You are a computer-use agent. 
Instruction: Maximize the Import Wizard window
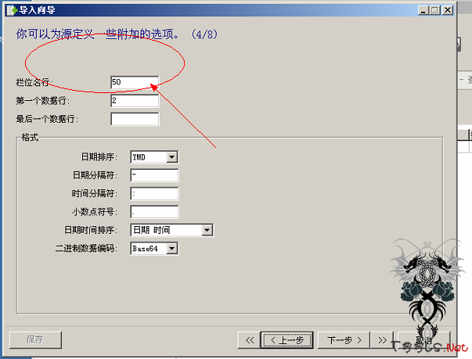pos(434,10)
